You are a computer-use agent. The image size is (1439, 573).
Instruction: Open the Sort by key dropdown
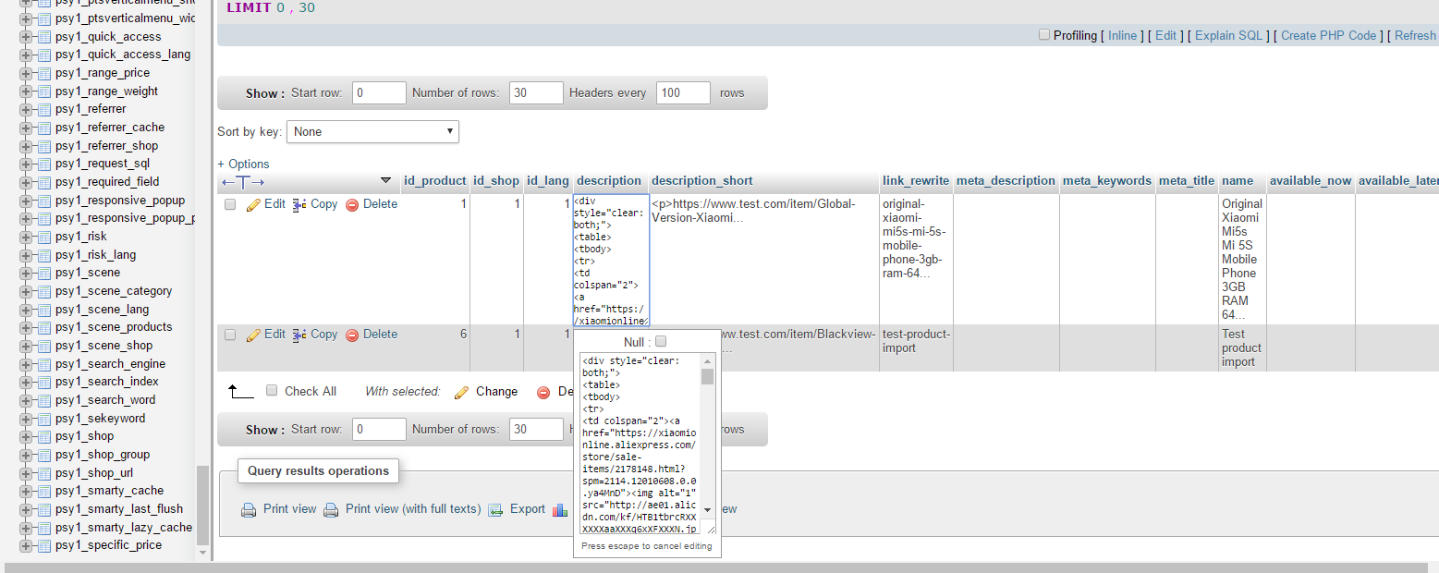[372, 131]
